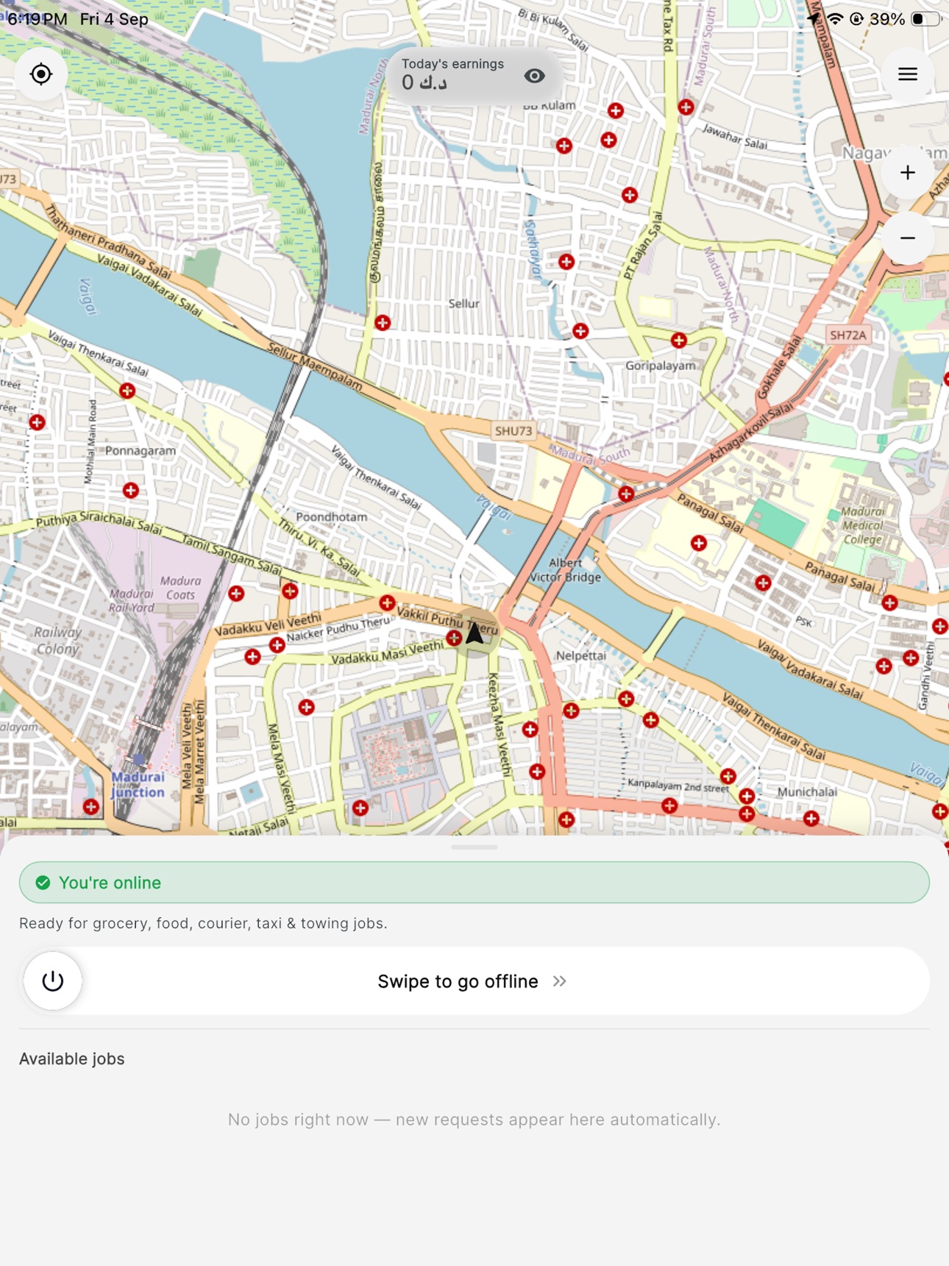This screenshot has height=1266, width=949.
Task: Click the battery icon in the status bar
Action: (x=925, y=19)
